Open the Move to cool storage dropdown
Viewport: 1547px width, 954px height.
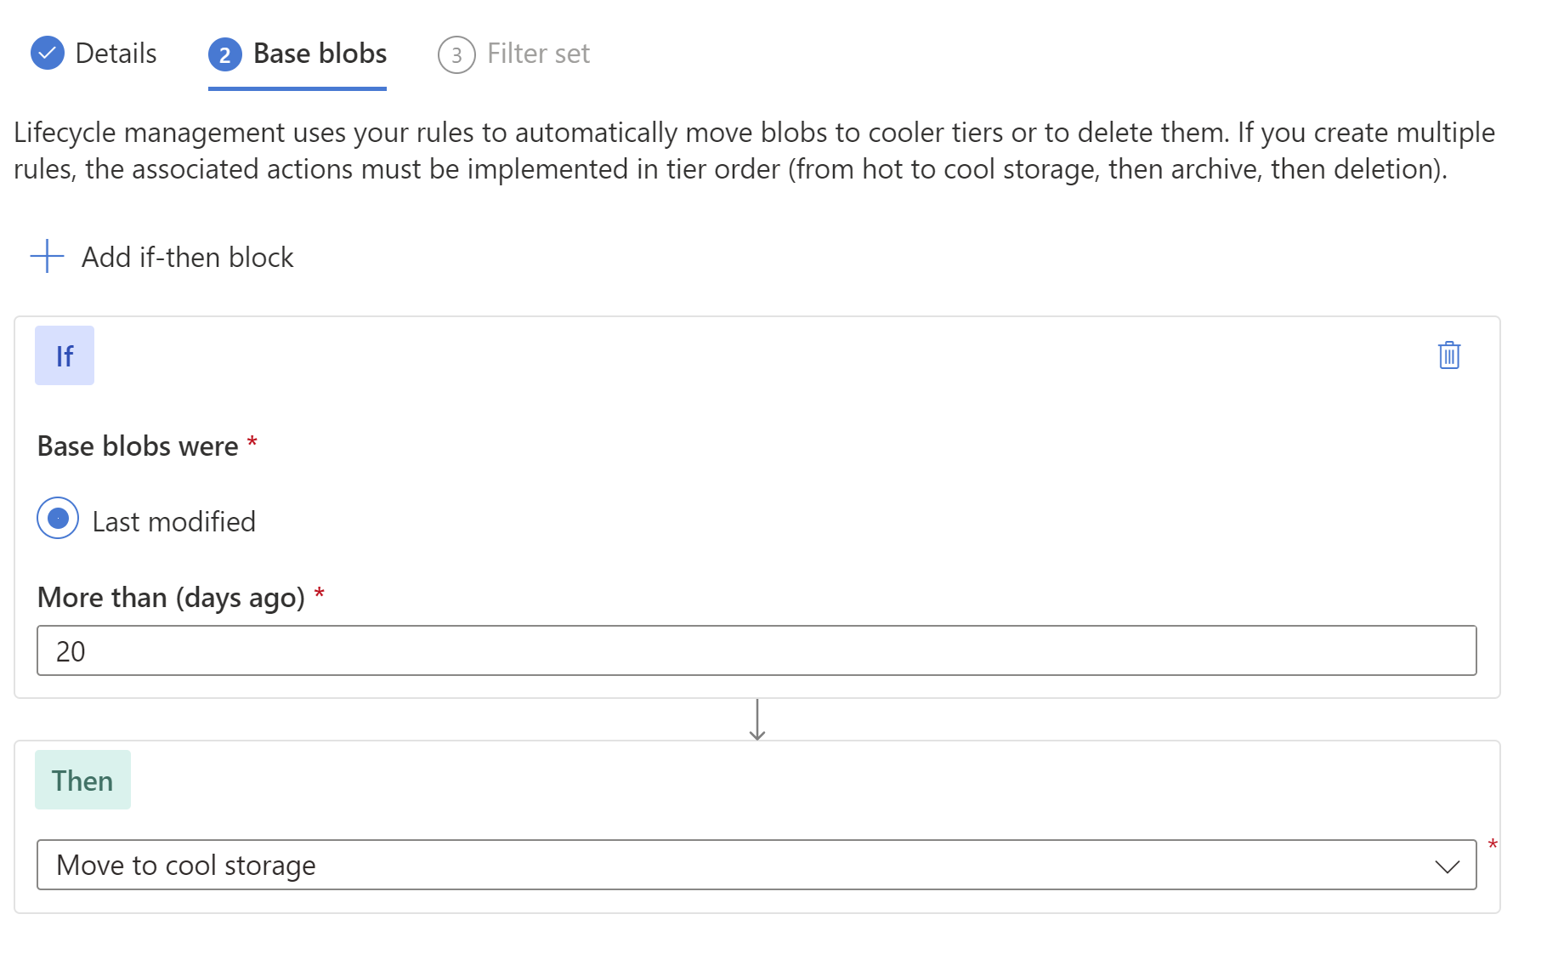(756, 865)
